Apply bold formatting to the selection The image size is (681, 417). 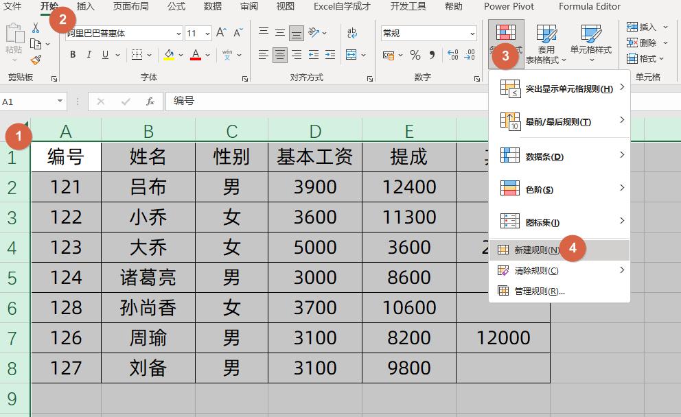coord(73,54)
